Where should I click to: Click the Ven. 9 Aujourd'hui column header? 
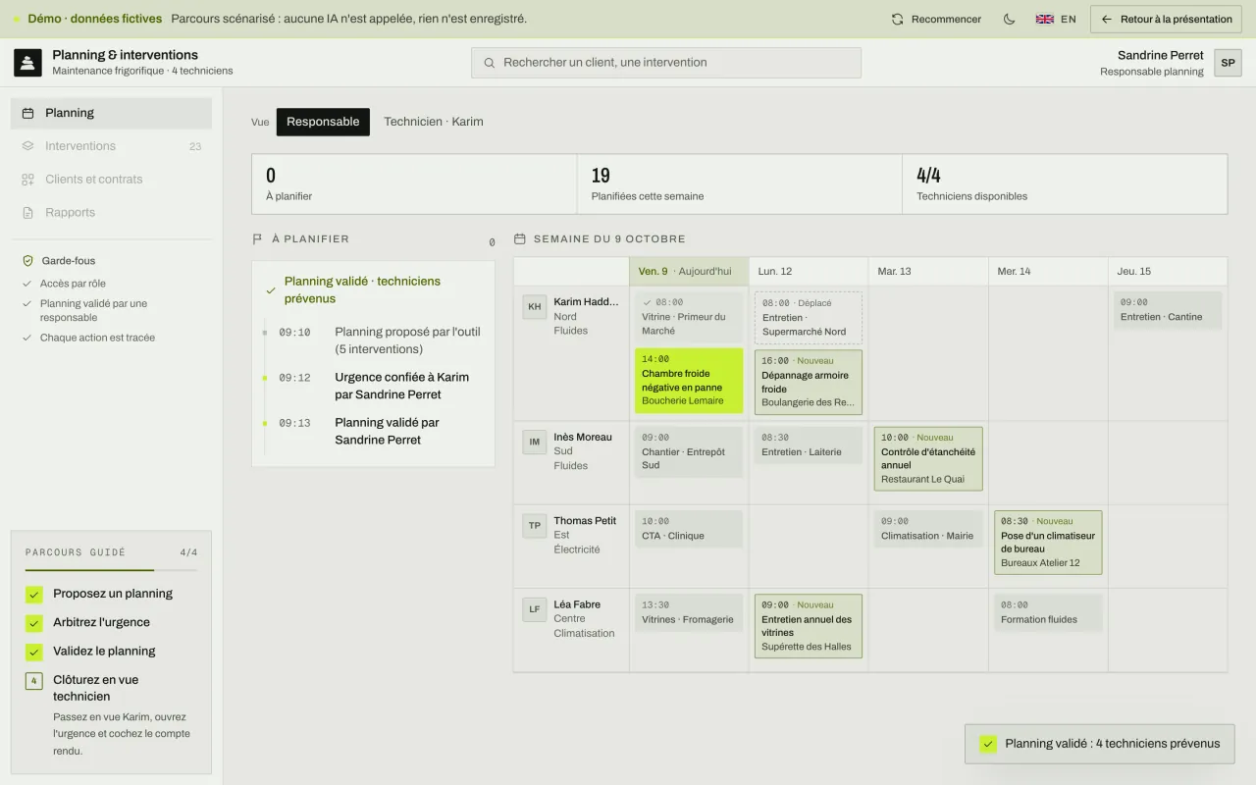tap(689, 271)
